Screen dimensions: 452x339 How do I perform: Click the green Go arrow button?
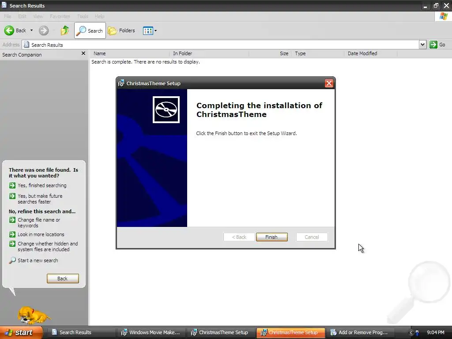433,45
